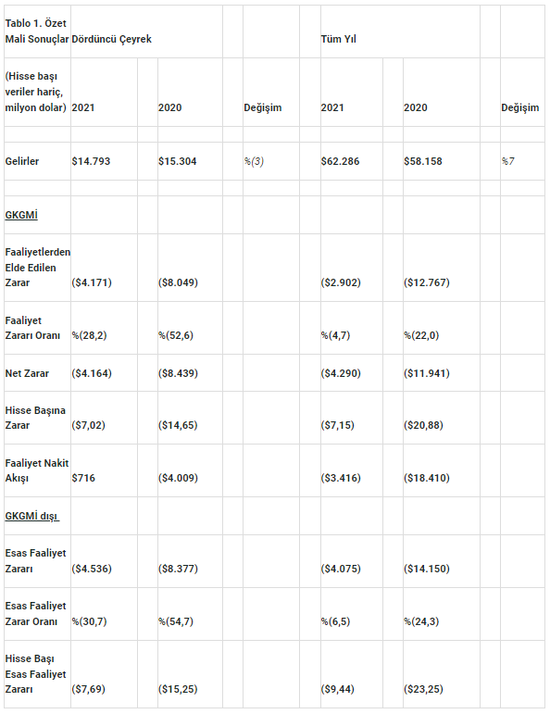Click the underlined GKGMİ dışı heading
This screenshot has height=714, width=550.
click(x=31, y=516)
